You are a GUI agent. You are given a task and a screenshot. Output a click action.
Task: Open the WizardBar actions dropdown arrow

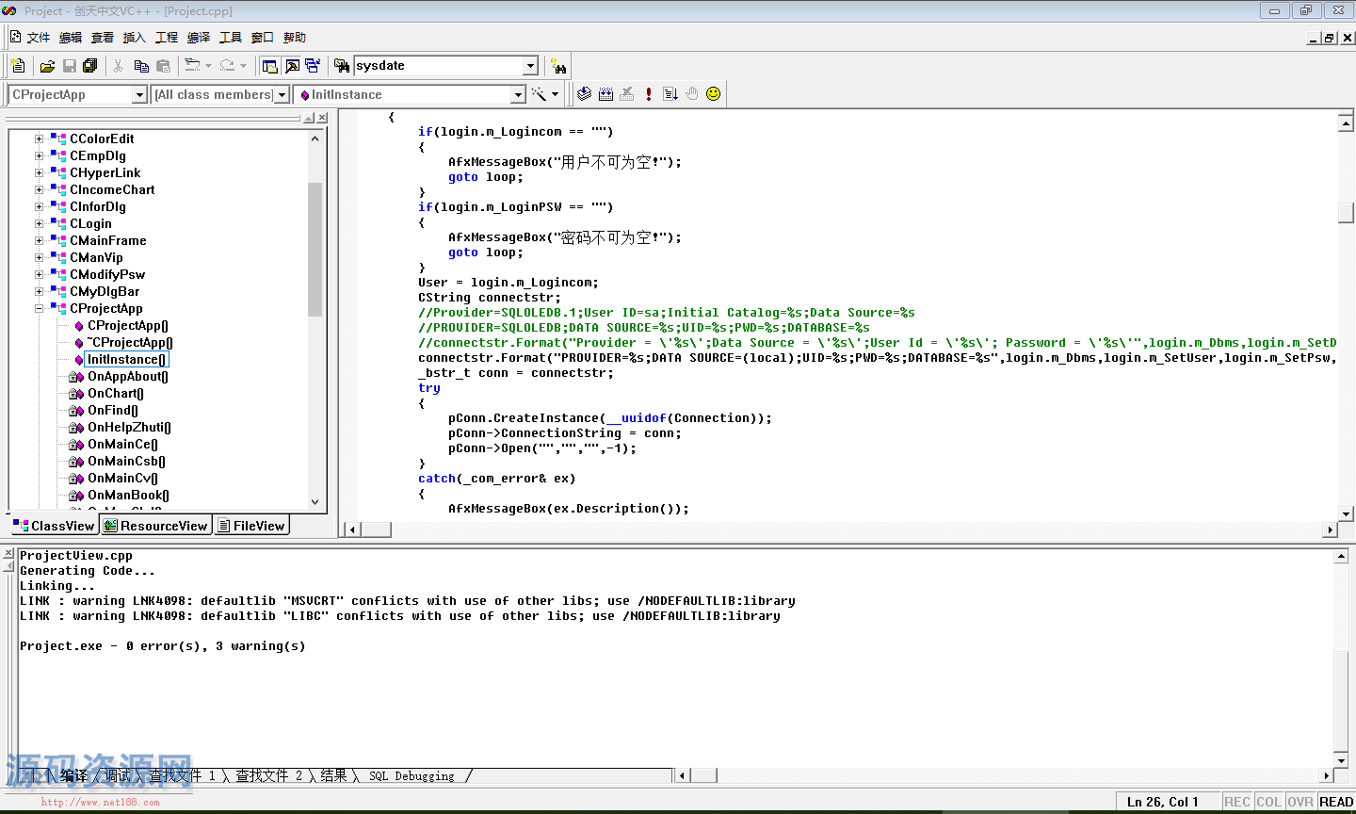(x=555, y=94)
